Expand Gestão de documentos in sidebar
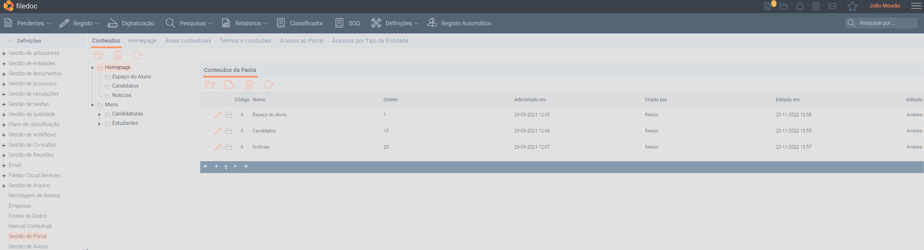The width and height of the screenshot is (924, 250). pyautogui.click(x=4, y=74)
